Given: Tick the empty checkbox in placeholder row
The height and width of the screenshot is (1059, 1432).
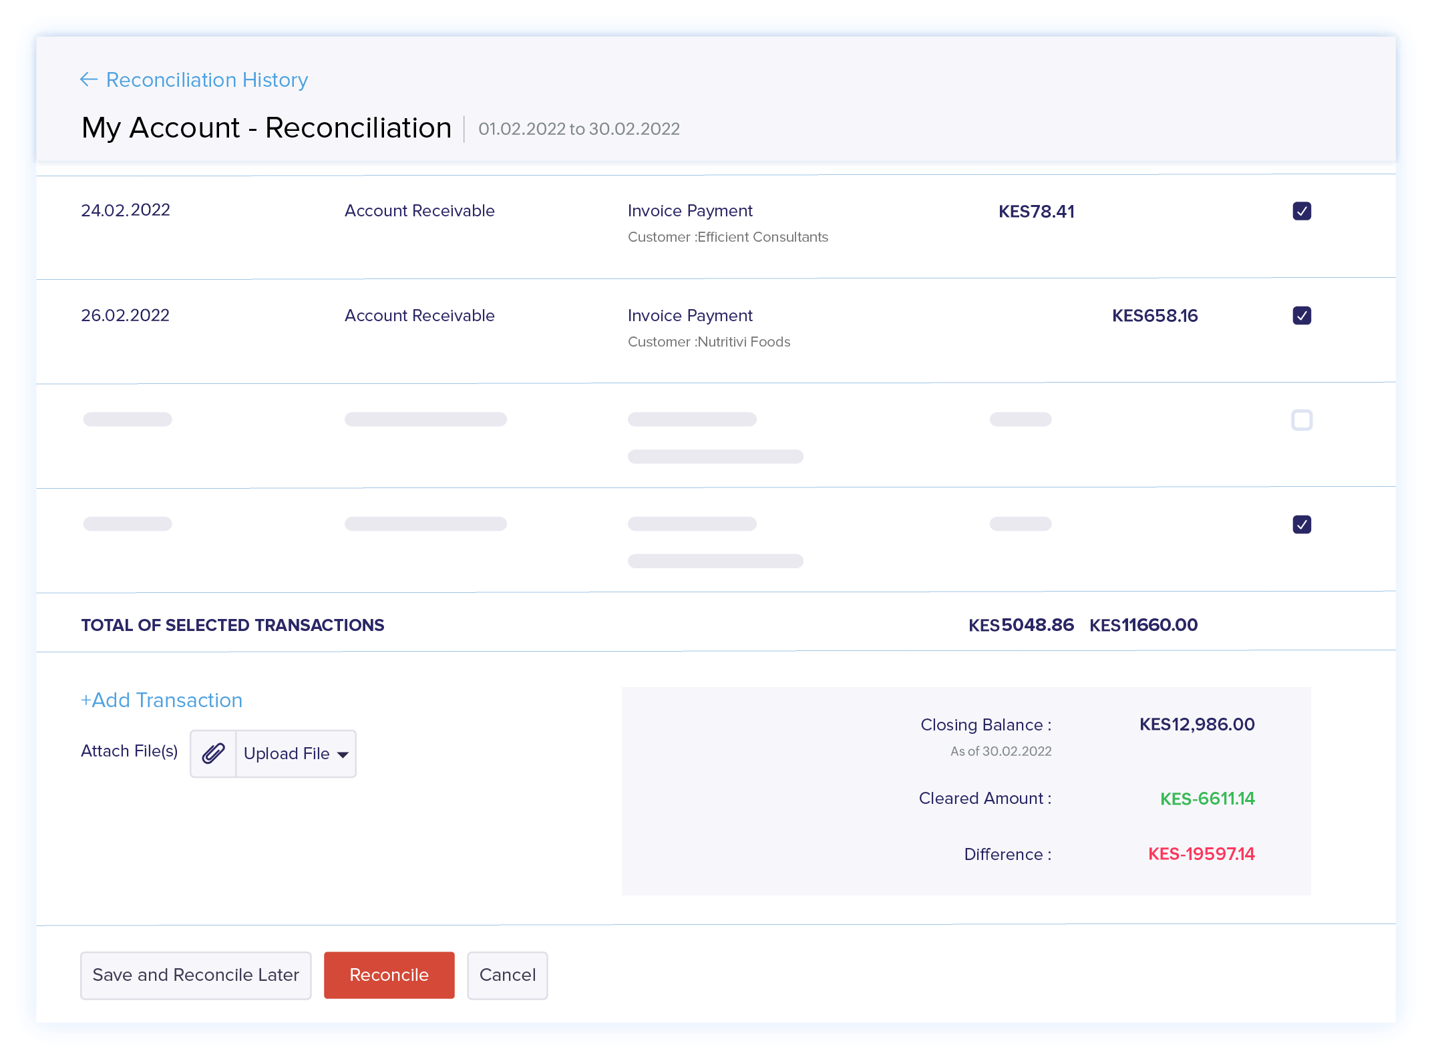Looking at the screenshot, I should click(x=1301, y=420).
